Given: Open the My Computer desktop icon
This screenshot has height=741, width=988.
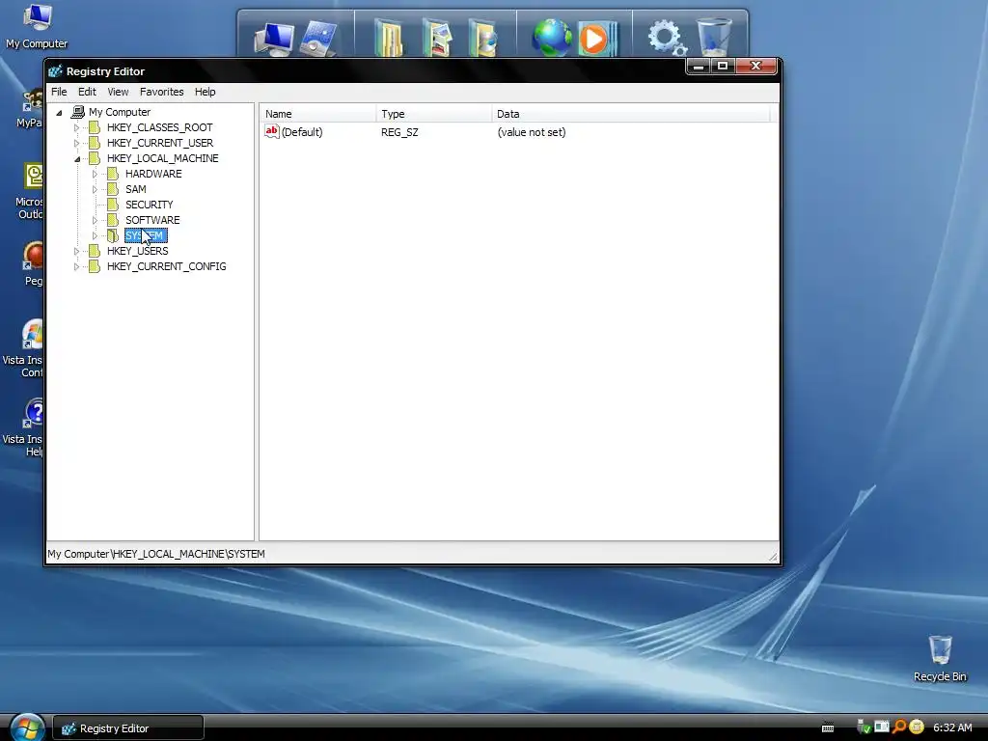Looking at the screenshot, I should tap(37, 26).
